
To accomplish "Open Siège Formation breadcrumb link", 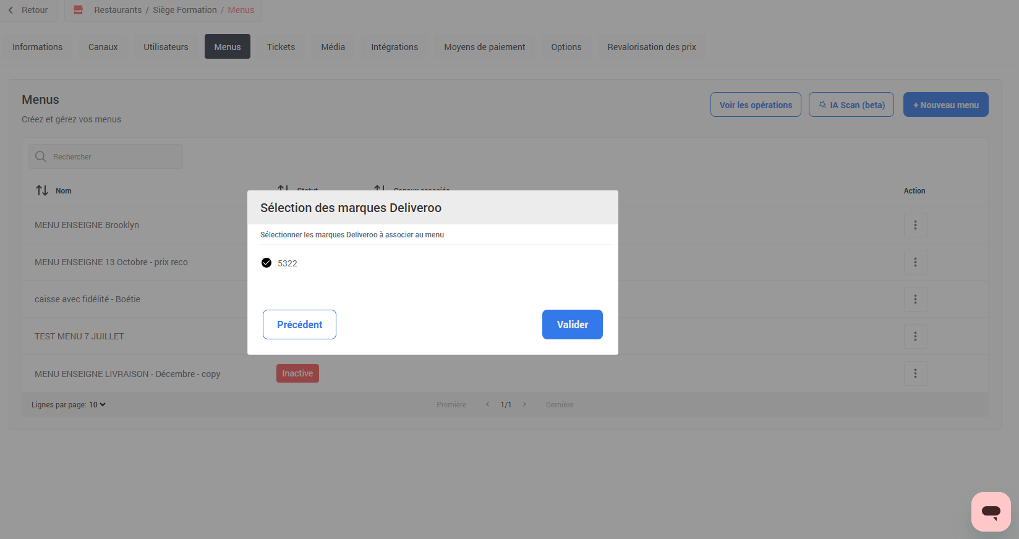I will (185, 10).
